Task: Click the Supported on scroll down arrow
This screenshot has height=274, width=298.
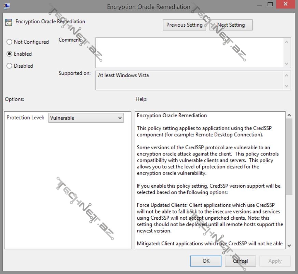Action: [287, 86]
